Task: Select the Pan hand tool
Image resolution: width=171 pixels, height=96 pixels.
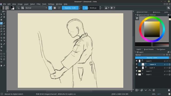Action: point(1,66)
